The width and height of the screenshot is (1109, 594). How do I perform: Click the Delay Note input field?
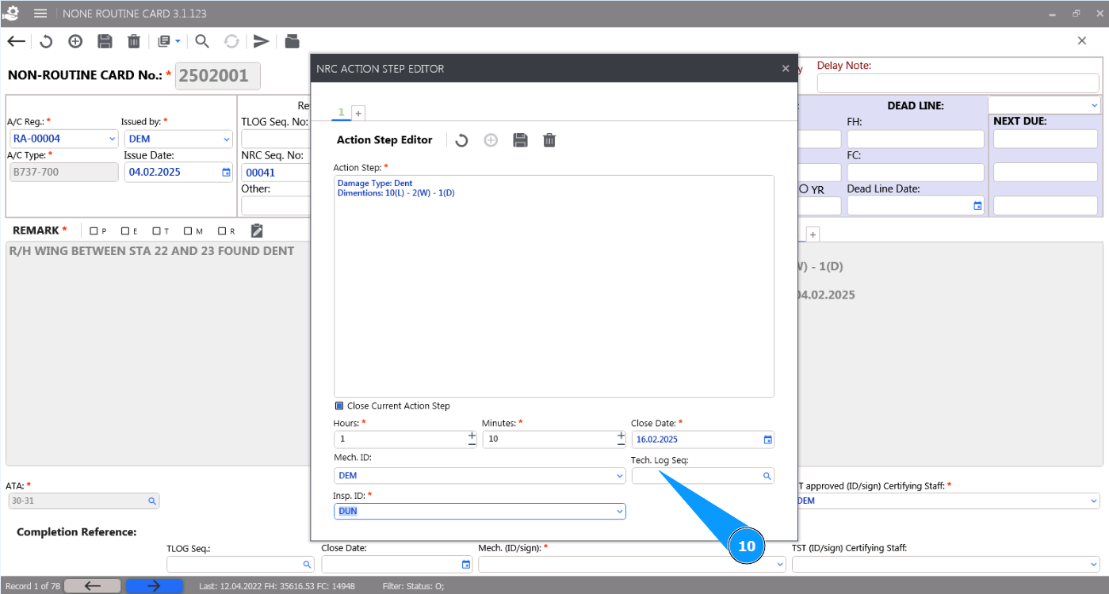(958, 83)
